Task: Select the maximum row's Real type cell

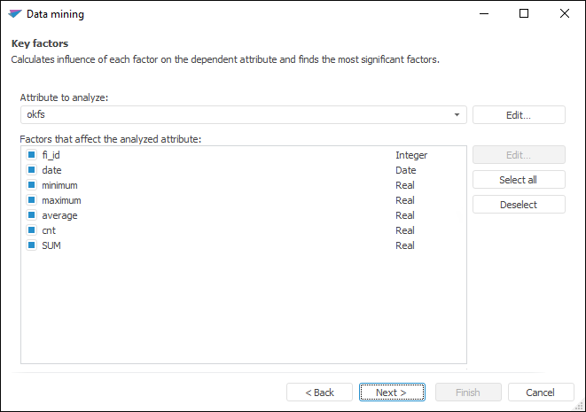Action: pyautogui.click(x=405, y=200)
